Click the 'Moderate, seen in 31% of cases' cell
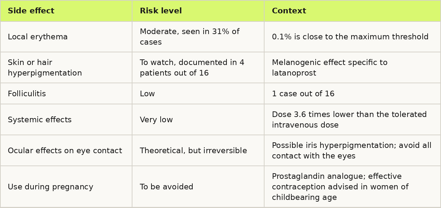Screen dimensions: 441x208 [x=198, y=37]
